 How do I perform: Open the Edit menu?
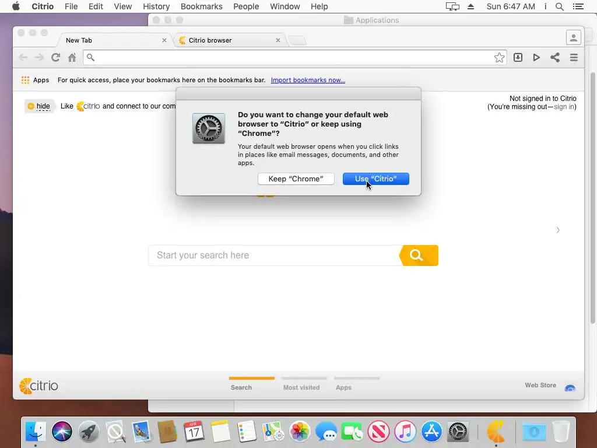tap(96, 6)
